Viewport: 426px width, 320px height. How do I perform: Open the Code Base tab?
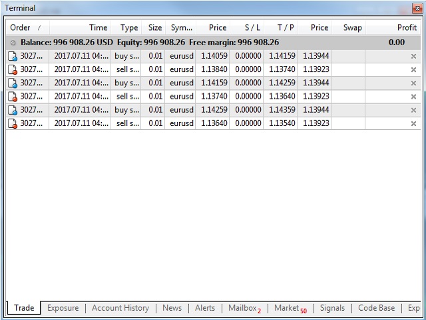(376, 308)
